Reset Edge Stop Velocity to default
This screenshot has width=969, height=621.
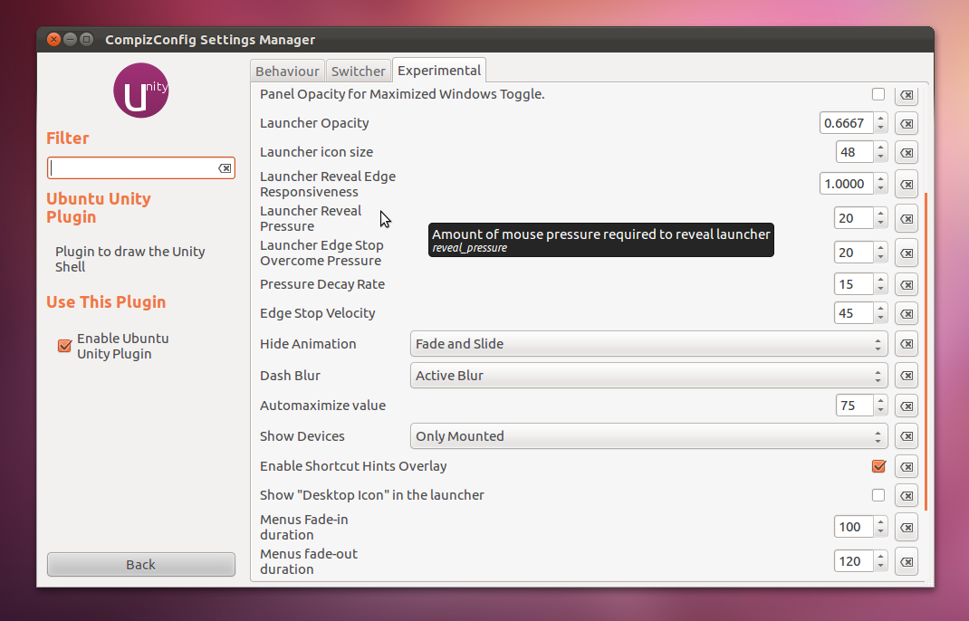pos(907,313)
